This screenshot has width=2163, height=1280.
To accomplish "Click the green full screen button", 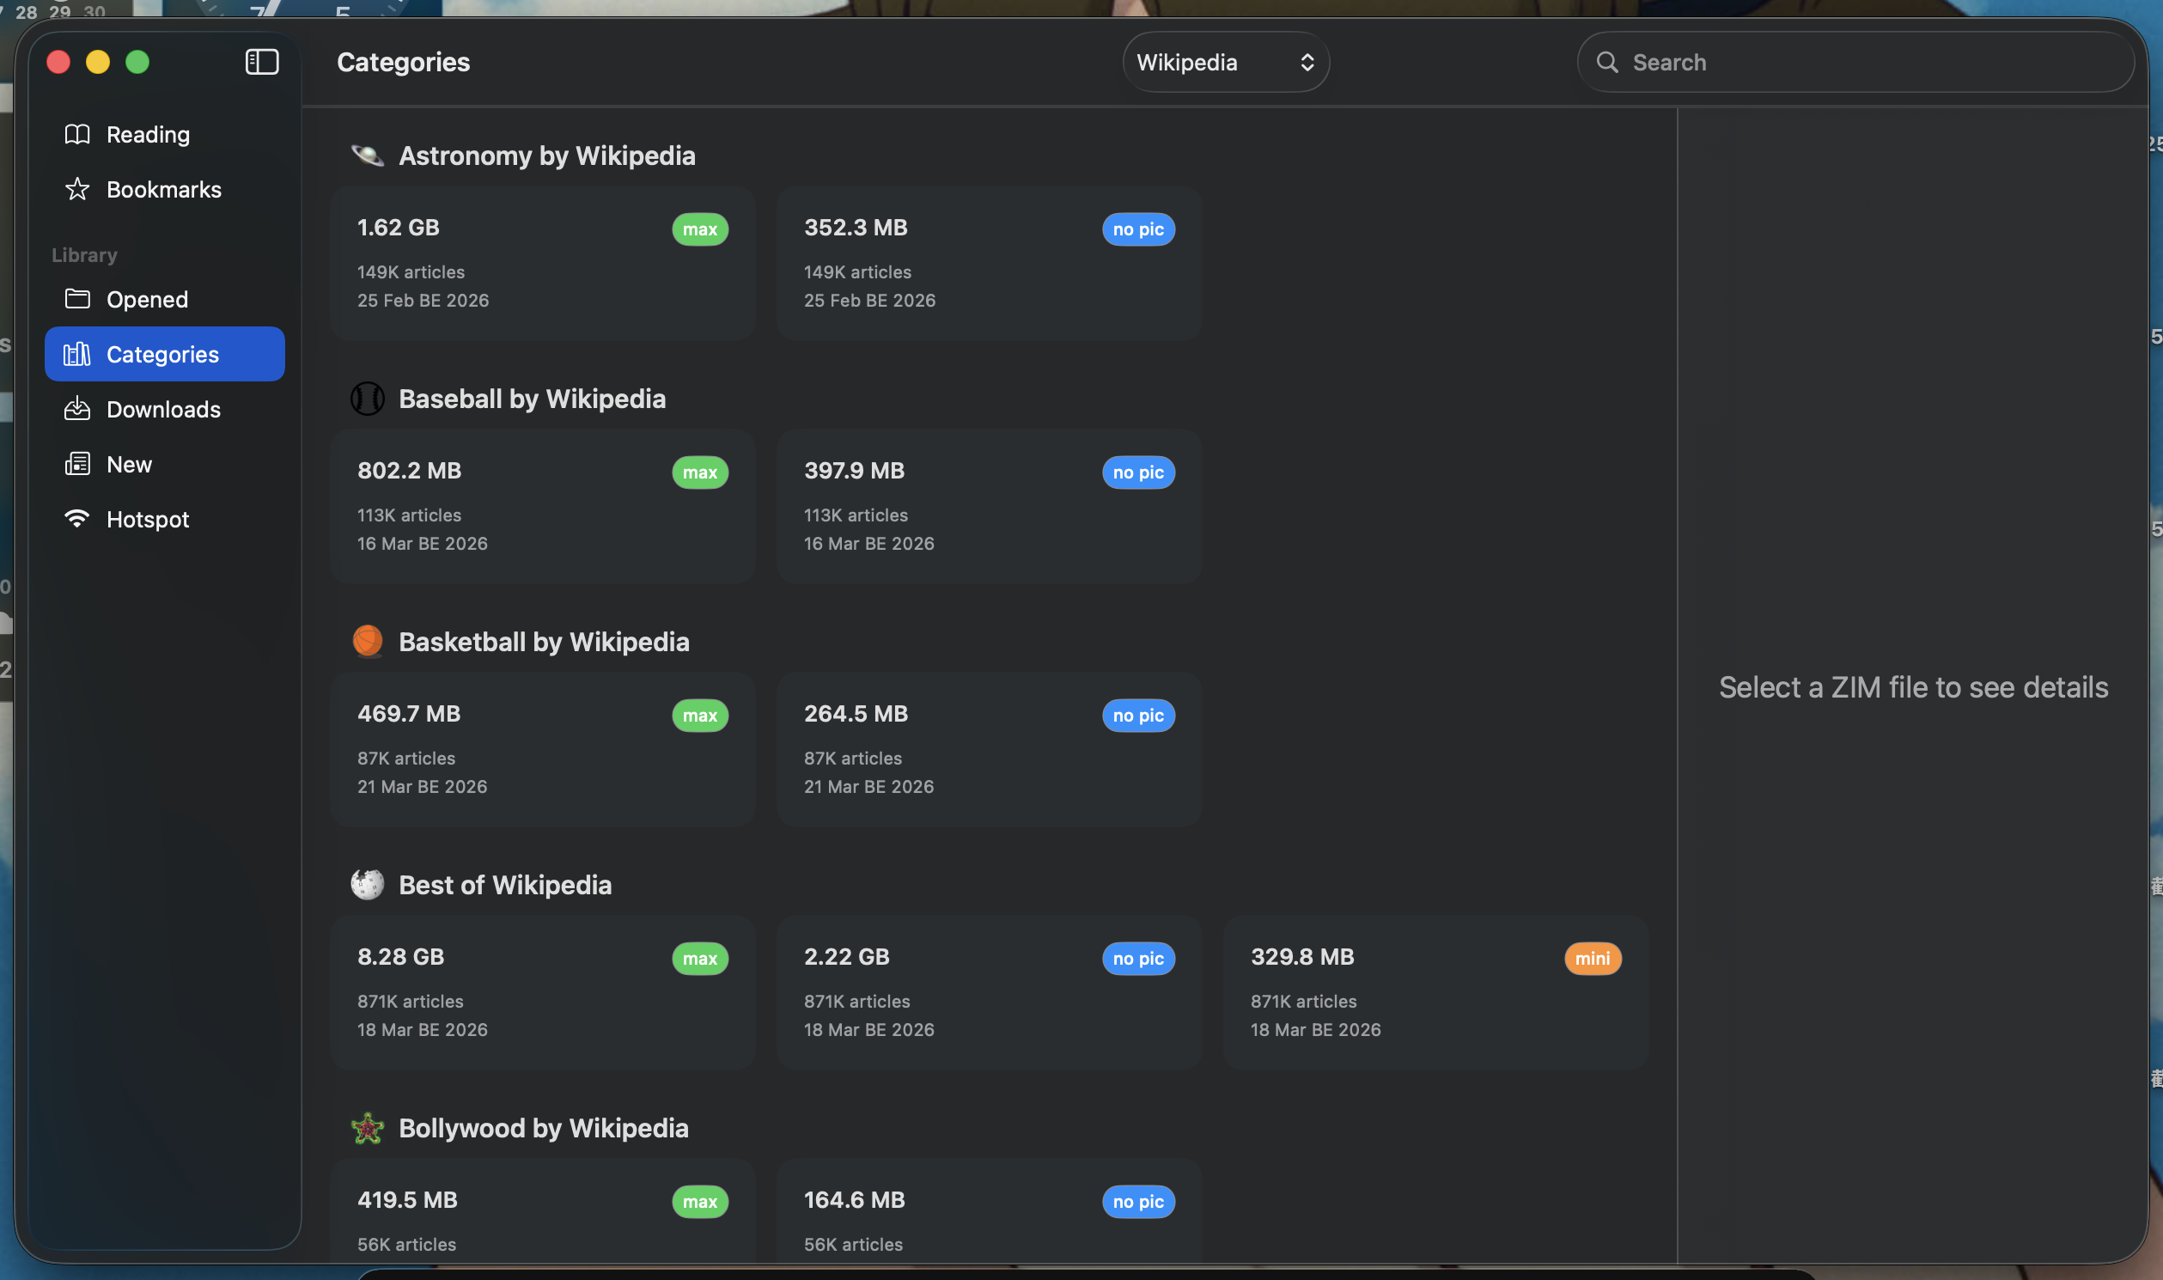I will coord(138,62).
